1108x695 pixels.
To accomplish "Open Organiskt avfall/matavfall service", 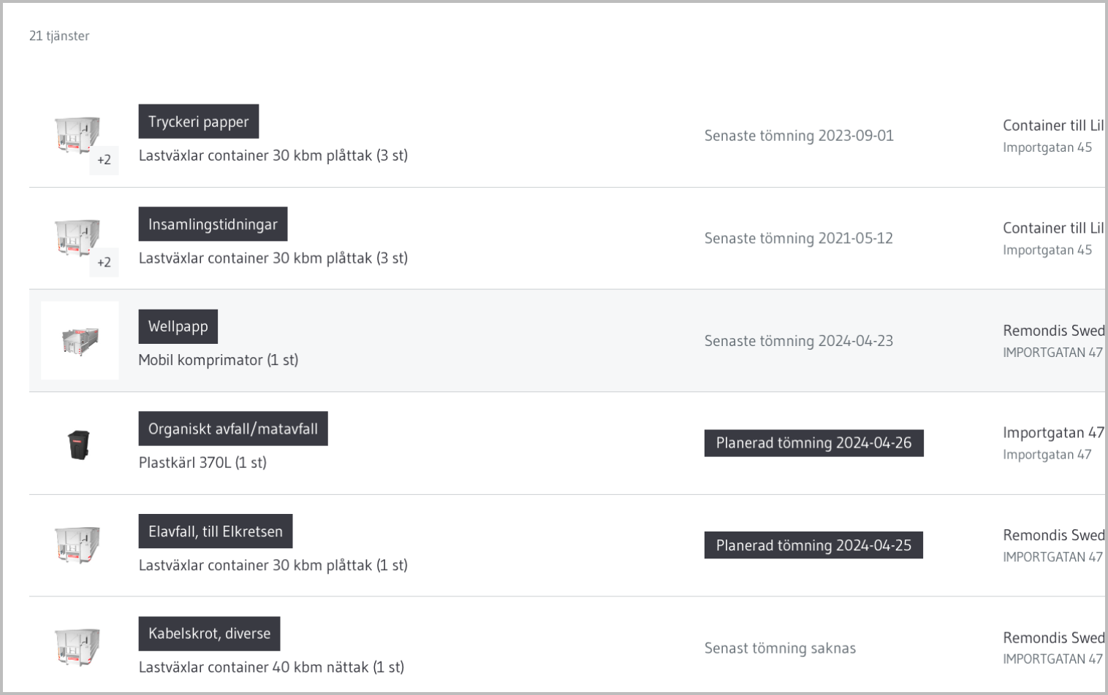I will pos(233,429).
